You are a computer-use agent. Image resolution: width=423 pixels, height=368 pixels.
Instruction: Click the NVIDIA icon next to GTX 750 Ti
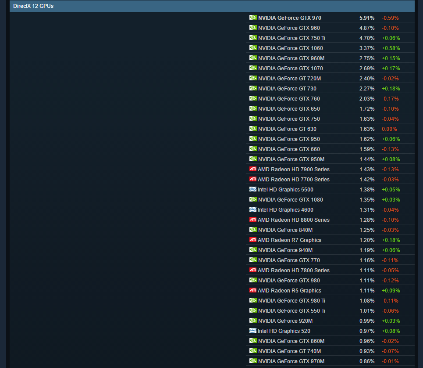tap(253, 38)
